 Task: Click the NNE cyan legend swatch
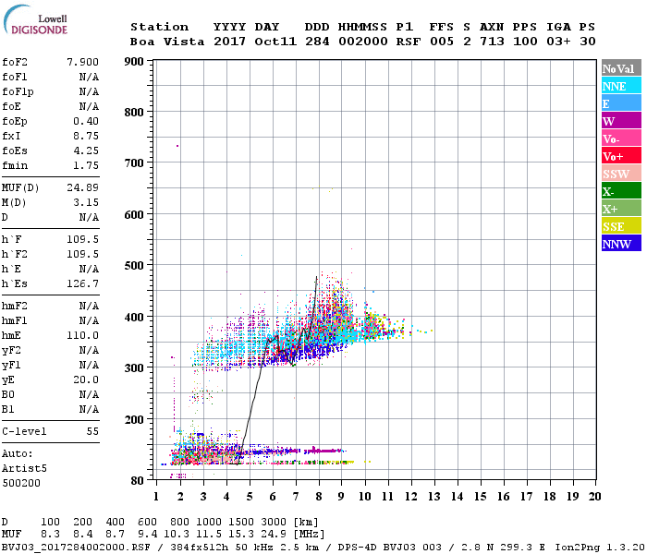point(620,86)
